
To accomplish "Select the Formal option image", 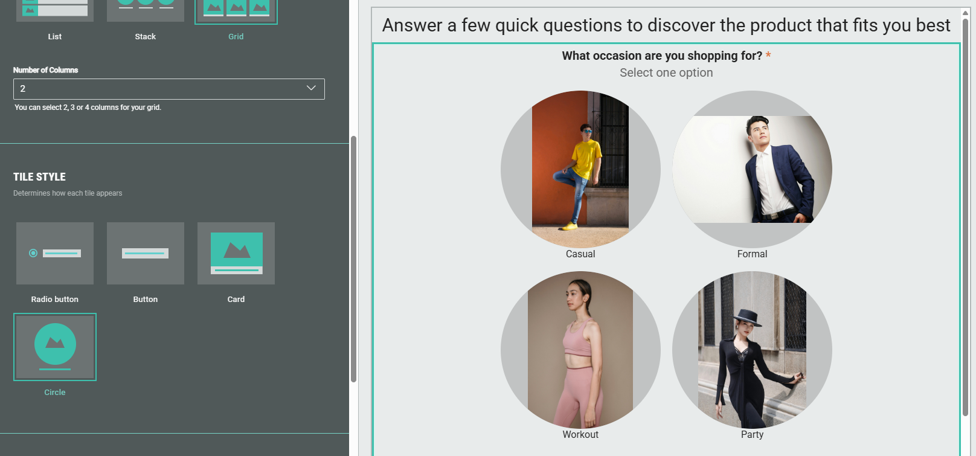I will [x=752, y=169].
